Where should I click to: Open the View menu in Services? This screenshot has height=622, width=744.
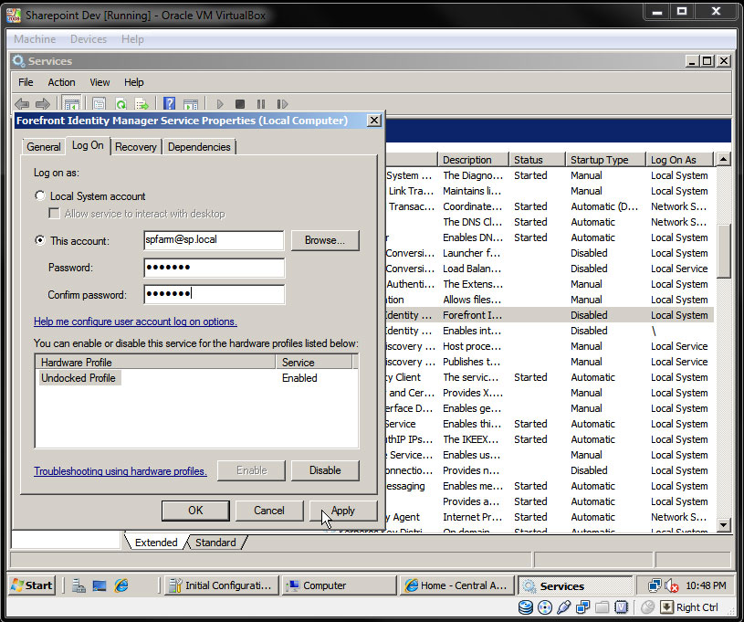click(100, 82)
